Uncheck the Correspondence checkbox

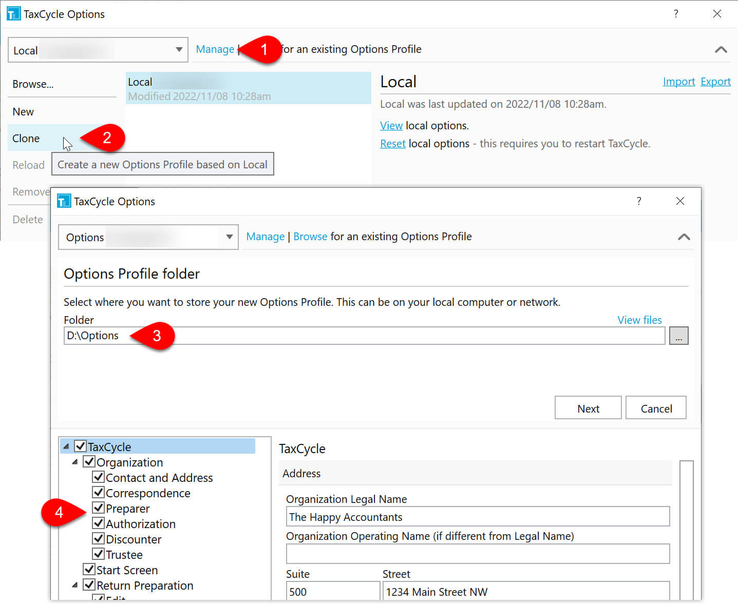coord(98,492)
